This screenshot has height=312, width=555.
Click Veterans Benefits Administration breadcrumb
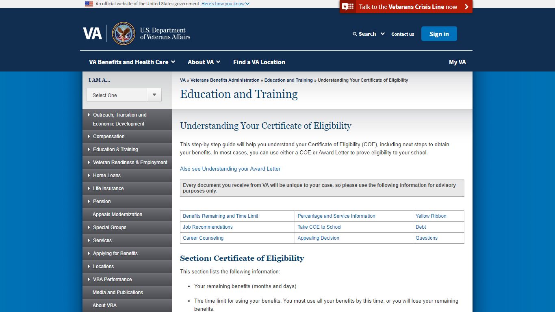[x=225, y=80]
